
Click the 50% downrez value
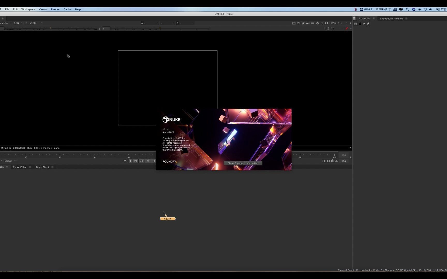333,23
